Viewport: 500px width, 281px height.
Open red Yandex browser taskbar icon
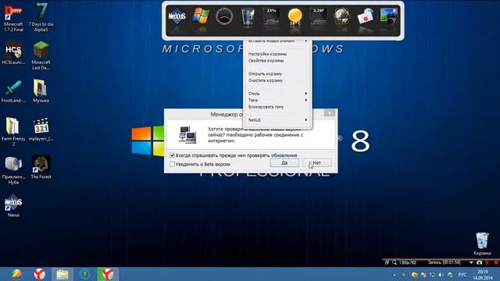click(40, 274)
